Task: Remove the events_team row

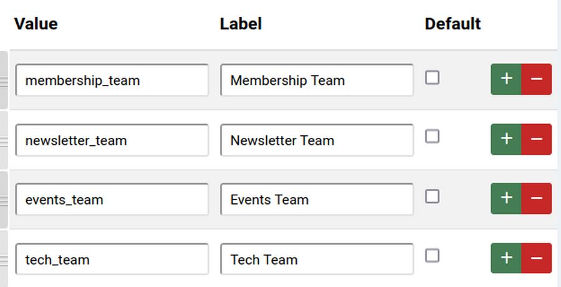Action: [537, 198]
